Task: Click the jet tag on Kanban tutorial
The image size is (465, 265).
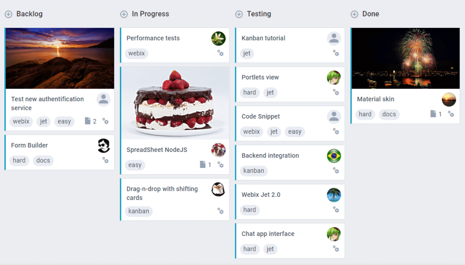Action: tap(247, 53)
